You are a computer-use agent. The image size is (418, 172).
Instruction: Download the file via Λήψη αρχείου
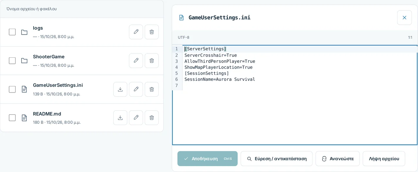tap(384, 159)
